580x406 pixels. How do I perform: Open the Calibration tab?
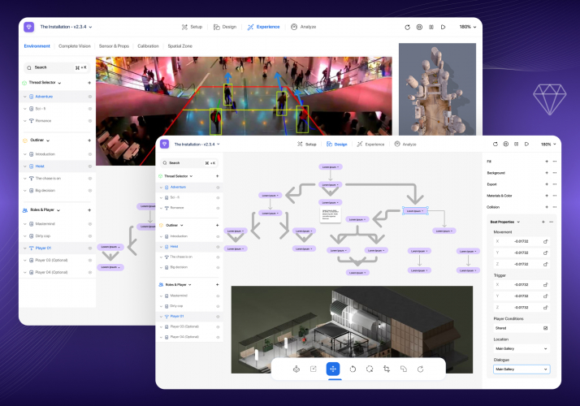coord(148,46)
